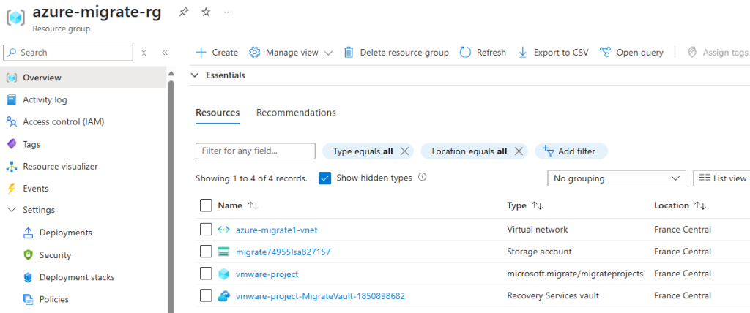
Task: Tick checkbox for vmware-project-MigrateVault row
Action: coord(206,295)
